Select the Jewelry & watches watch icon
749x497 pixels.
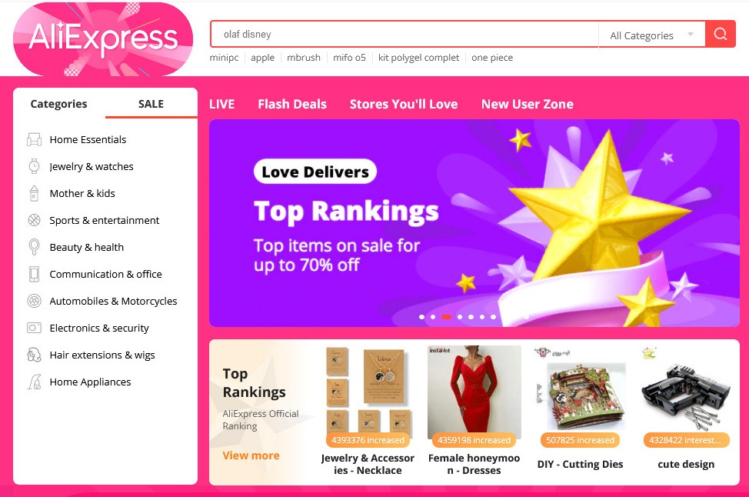[x=35, y=166]
